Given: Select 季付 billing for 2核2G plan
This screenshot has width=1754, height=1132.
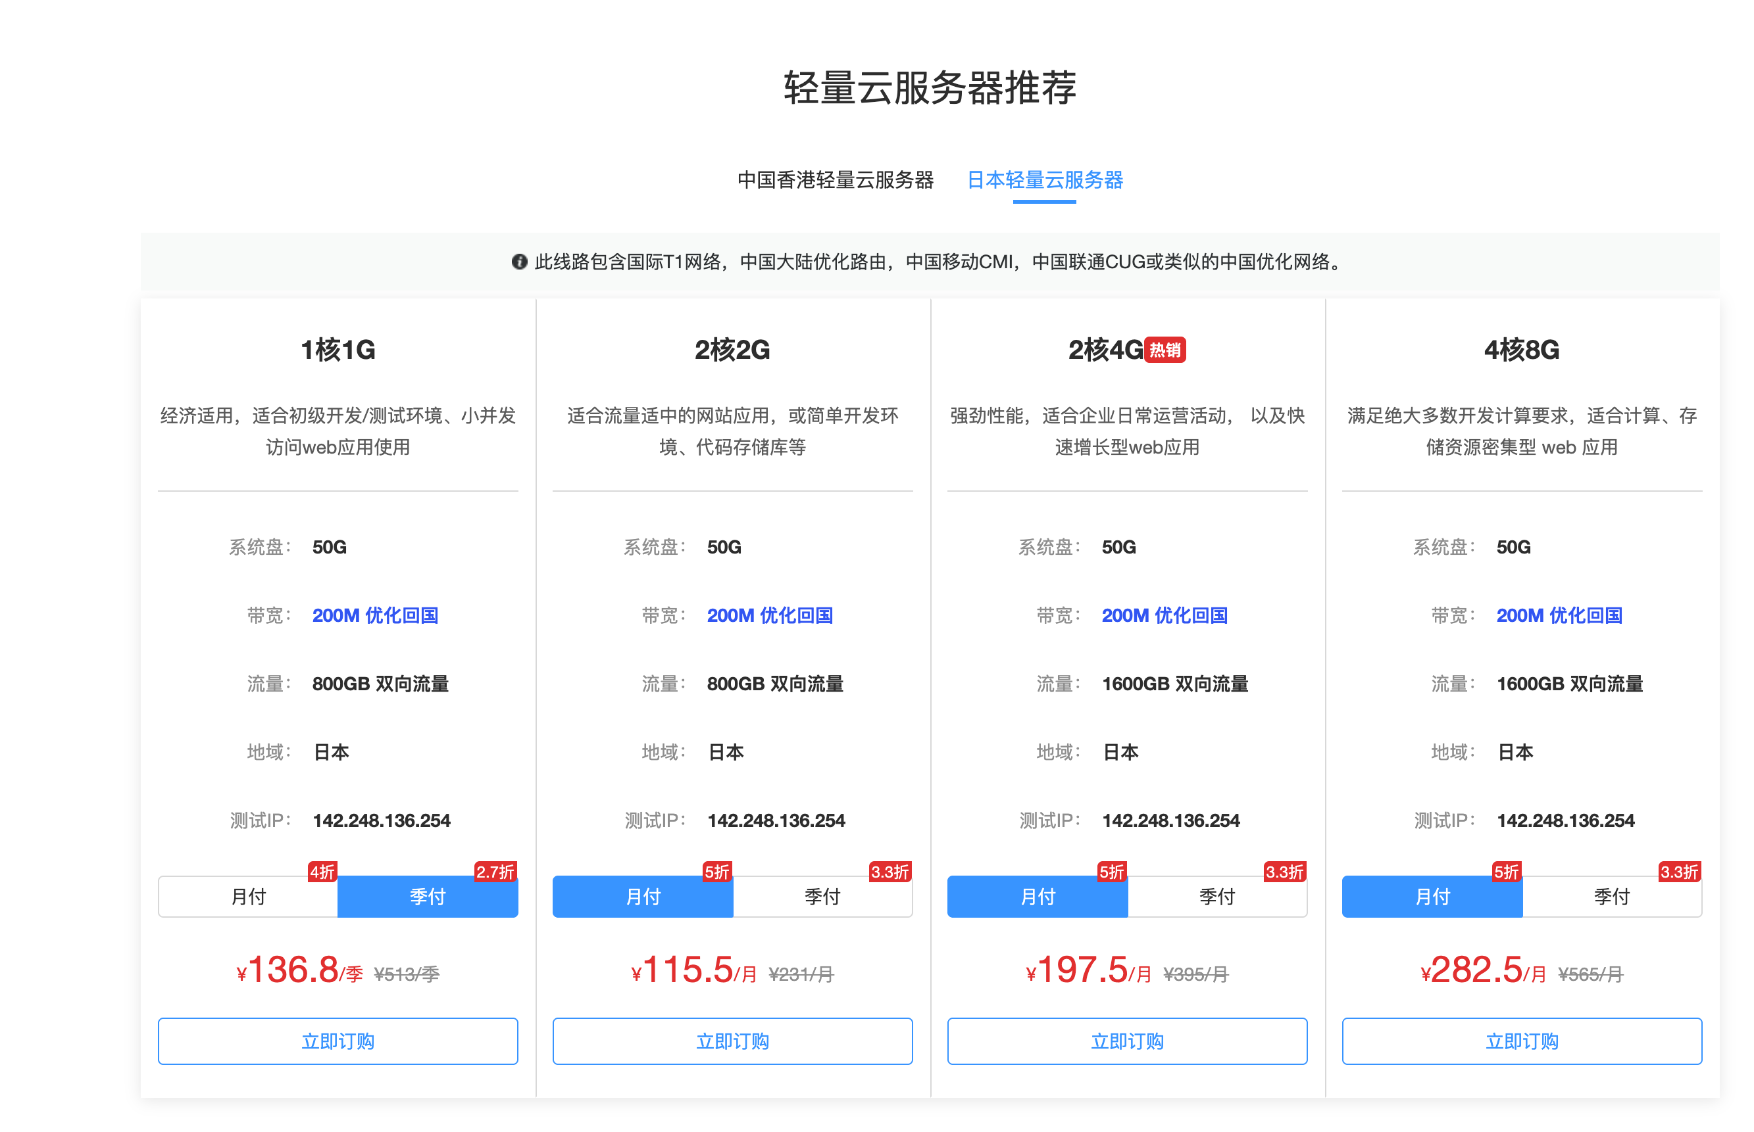Looking at the screenshot, I should coord(822,896).
